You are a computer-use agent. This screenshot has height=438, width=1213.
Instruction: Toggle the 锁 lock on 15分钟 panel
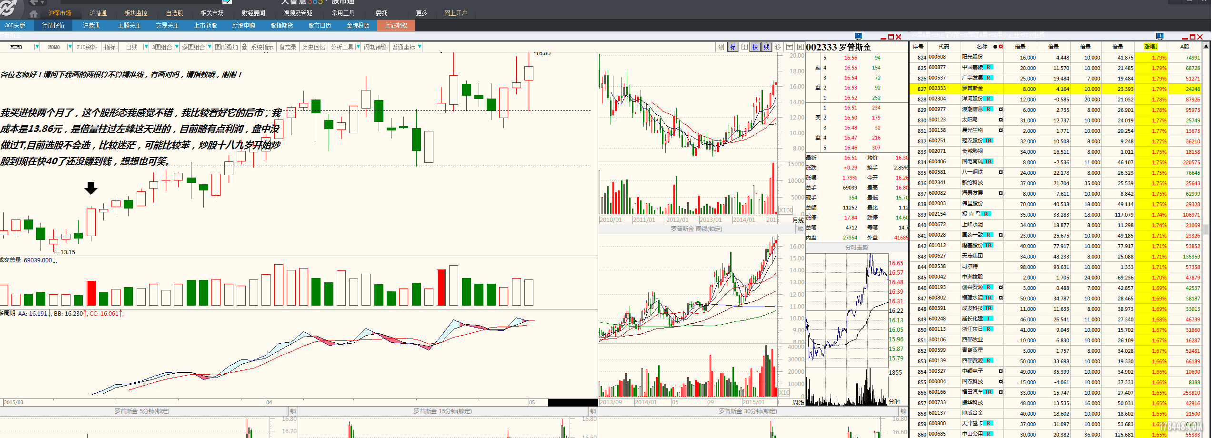(593, 411)
